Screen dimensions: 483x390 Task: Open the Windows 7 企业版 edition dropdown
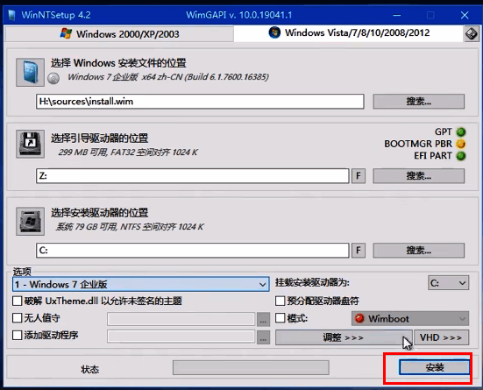[x=141, y=284]
